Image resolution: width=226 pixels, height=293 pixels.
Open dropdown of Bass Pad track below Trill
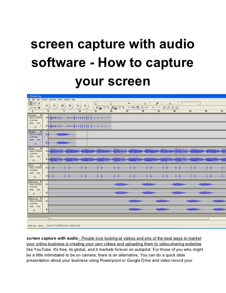pyautogui.click(x=41, y=182)
